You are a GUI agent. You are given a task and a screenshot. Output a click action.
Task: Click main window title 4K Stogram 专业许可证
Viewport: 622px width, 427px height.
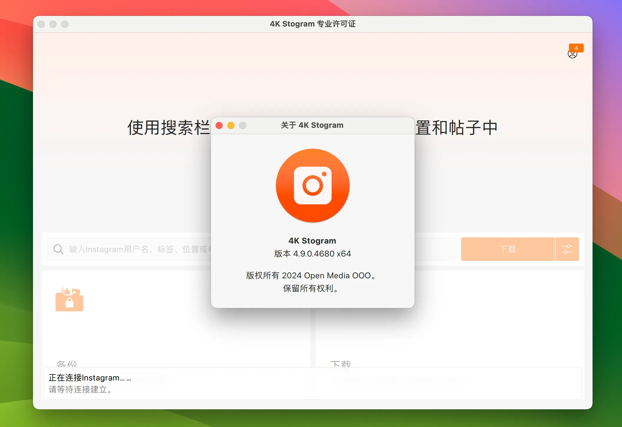313,24
